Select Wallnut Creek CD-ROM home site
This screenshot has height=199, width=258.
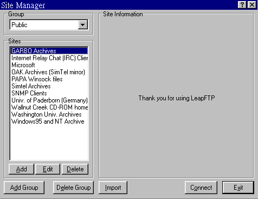coord(49,107)
